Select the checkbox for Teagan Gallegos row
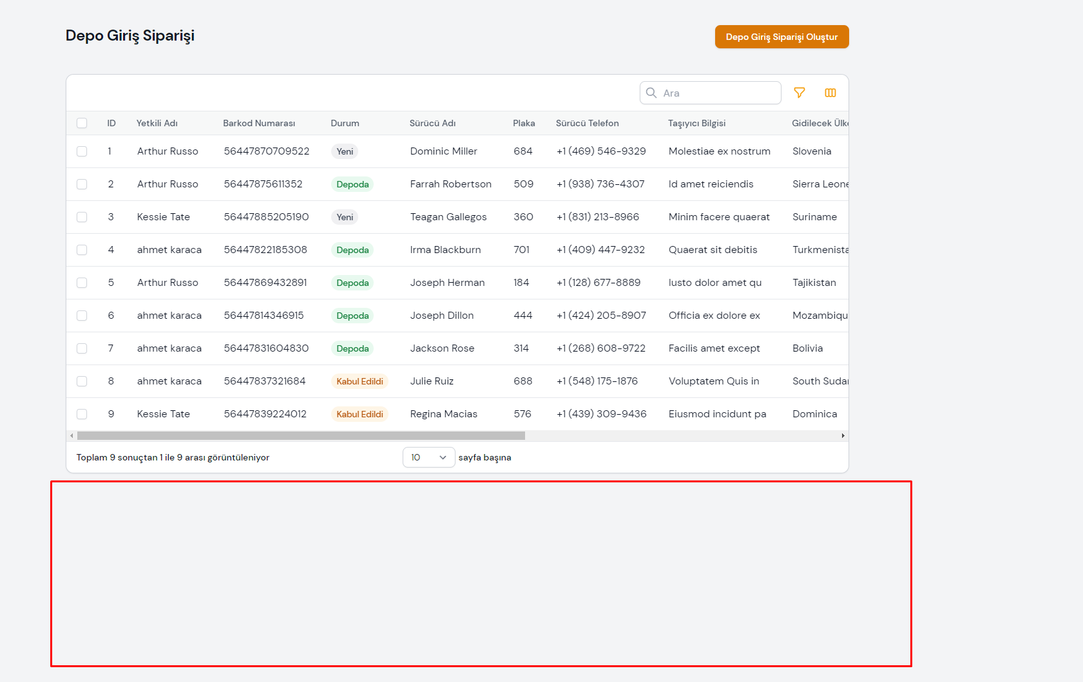The image size is (1083, 682). (x=82, y=217)
